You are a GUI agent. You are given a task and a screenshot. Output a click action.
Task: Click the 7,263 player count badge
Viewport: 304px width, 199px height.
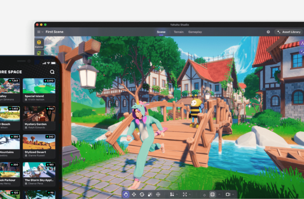coord(14,81)
